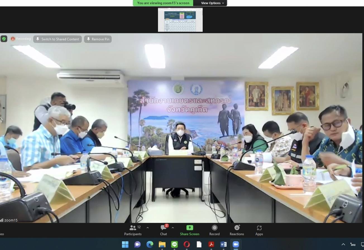
Task: Open the View Options dropdown
Action: point(212,3)
